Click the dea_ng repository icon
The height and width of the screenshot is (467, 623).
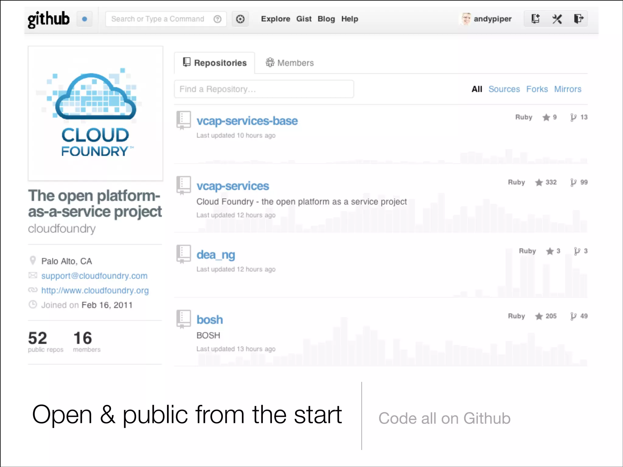point(184,254)
